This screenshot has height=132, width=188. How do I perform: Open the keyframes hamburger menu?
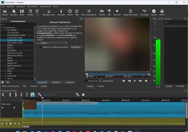pos(3,95)
